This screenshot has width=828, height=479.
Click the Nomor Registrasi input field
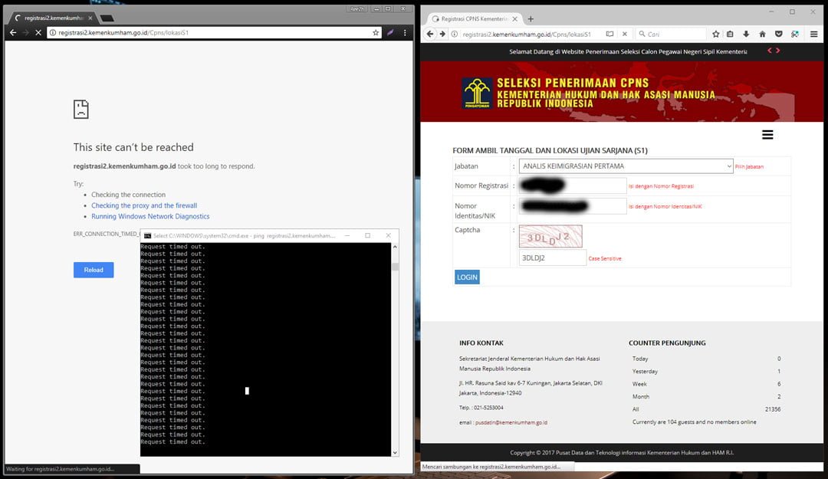[x=573, y=186]
